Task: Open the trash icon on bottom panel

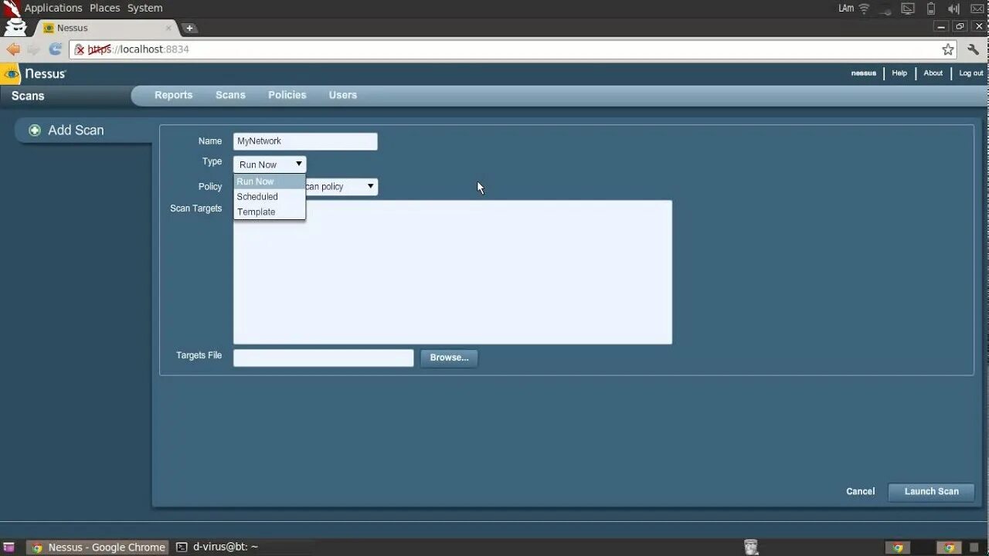Action: pos(751,547)
